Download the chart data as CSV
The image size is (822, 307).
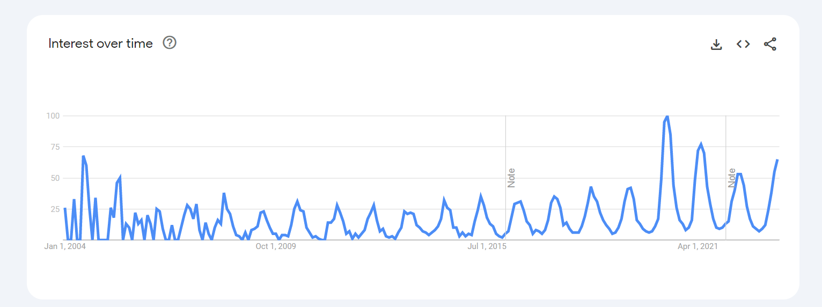point(716,45)
